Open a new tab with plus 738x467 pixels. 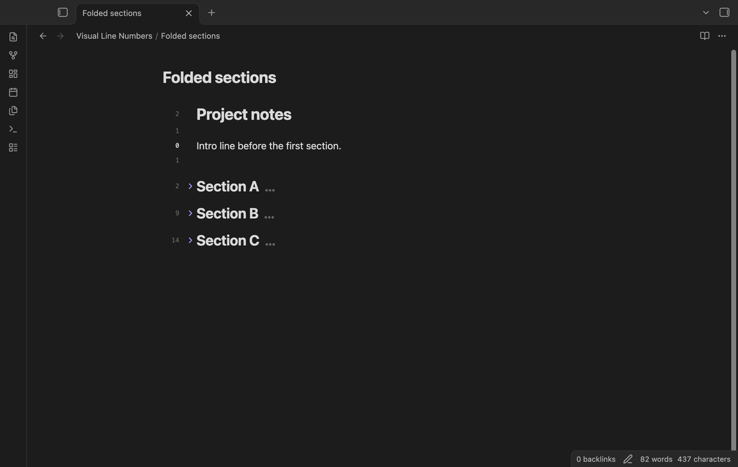(x=212, y=12)
